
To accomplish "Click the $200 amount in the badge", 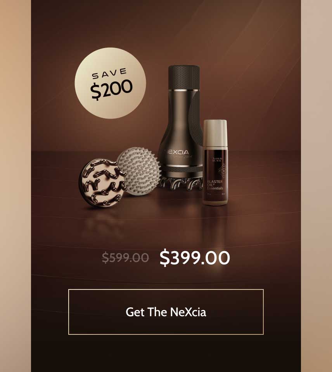I will (x=111, y=89).
